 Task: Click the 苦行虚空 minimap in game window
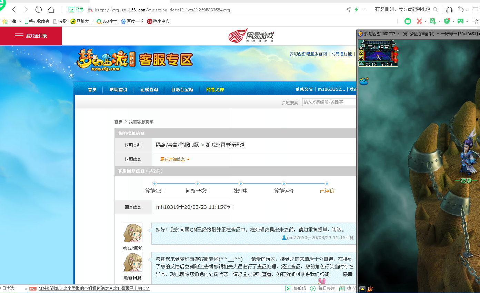pyautogui.click(x=378, y=52)
